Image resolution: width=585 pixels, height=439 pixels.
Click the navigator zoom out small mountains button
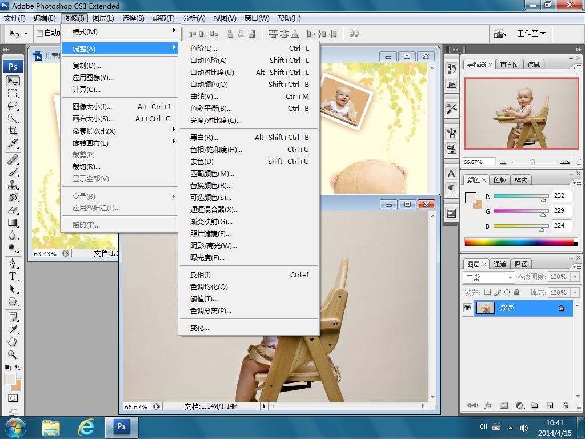(503, 162)
